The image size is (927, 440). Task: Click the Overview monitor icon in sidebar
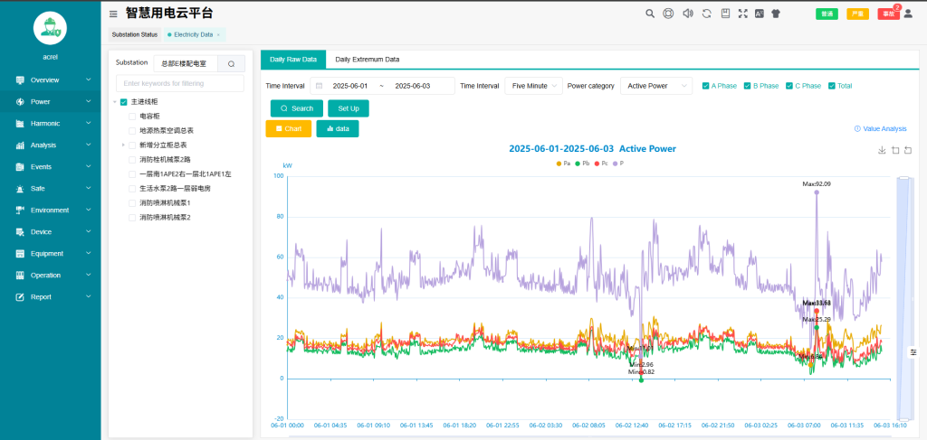pyautogui.click(x=20, y=80)
